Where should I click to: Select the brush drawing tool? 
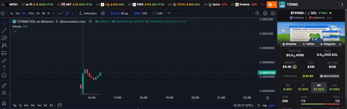click(4, 61)
